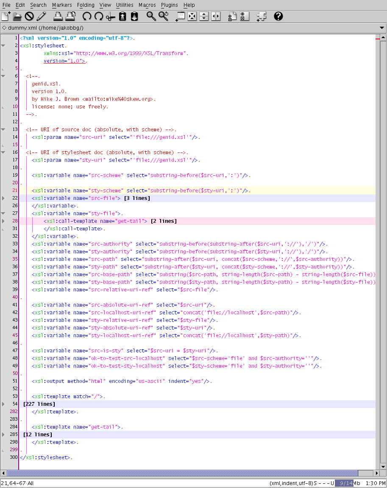Image resolution: width=387 pixels, height=488 pixels.
Task: Open the Edit menu
Action: [20, 5]
